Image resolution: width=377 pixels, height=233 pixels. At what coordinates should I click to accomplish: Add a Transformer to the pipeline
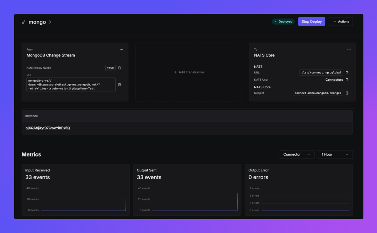189,72
